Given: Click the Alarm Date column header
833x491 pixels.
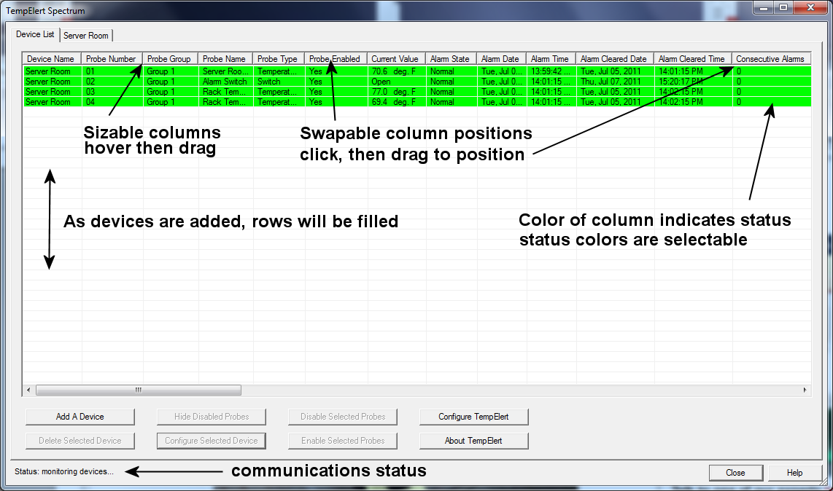Looking at the screenshot, I should (502, 59).
